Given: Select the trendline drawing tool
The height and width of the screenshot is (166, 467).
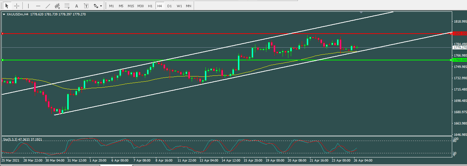Looking at the screenshot, I should [x=47, y=6].
